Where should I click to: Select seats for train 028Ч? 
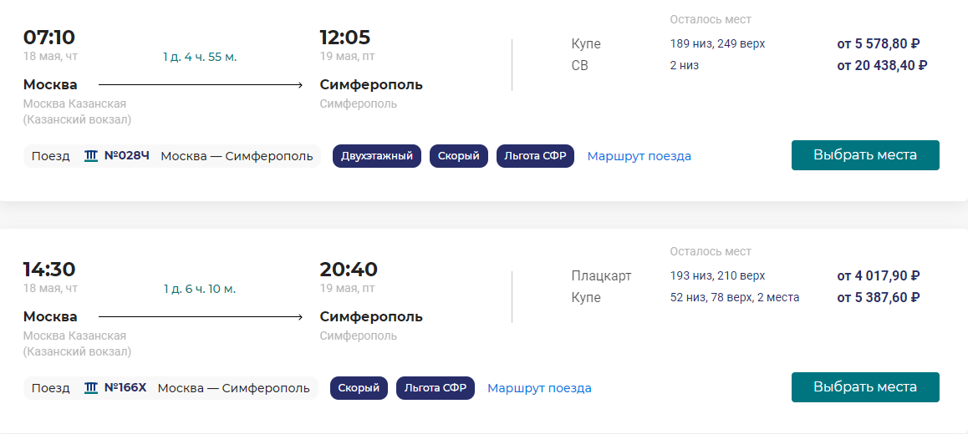click(x=865, y=155)
